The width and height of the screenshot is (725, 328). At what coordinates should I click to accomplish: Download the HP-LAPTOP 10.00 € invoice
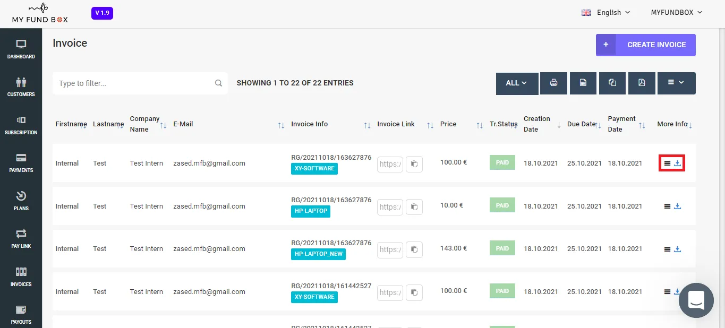click(677, 206)
